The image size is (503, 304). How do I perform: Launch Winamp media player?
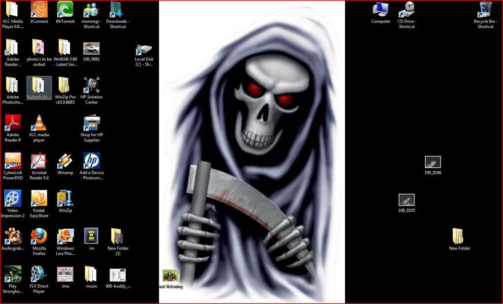point(65,162)
